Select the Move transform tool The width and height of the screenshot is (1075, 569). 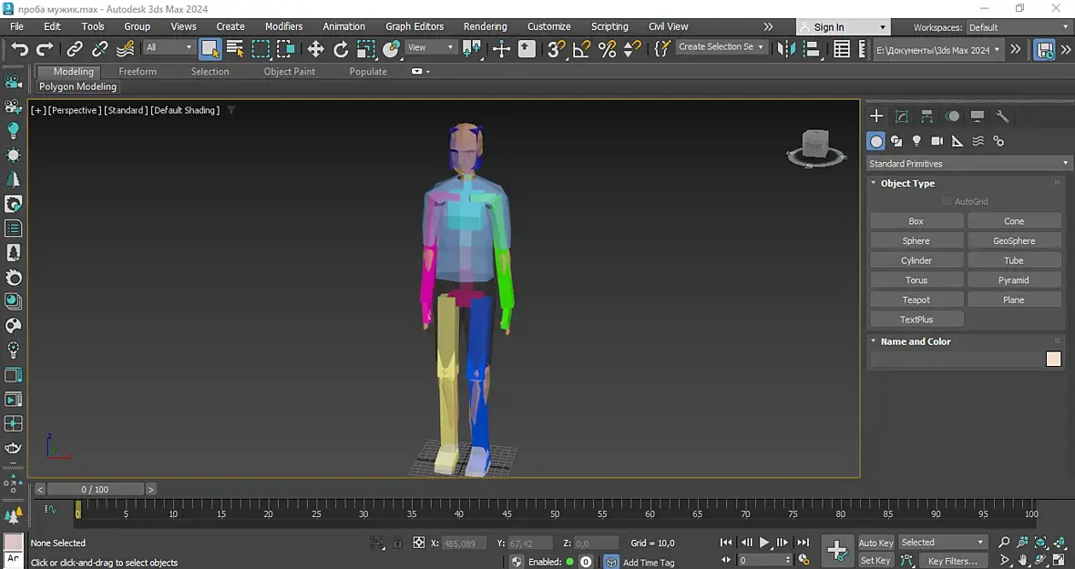pos(315,49)
